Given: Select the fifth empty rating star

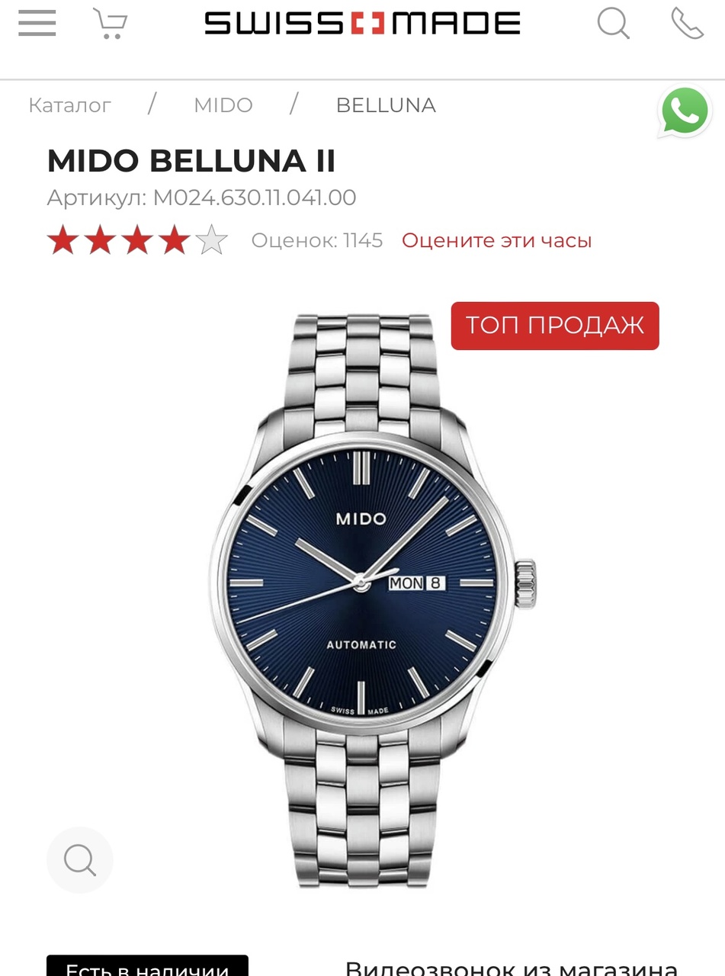Looking at the screenshot, I should click(x=212, y=240).
